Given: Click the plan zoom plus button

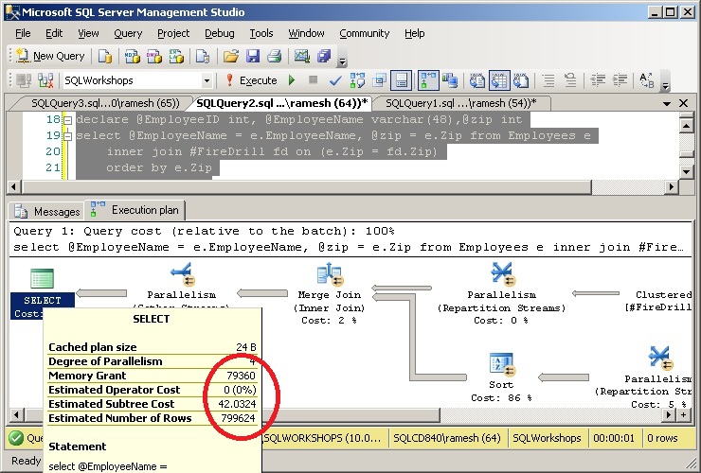Looking at the screenshot, I should 683,415.
